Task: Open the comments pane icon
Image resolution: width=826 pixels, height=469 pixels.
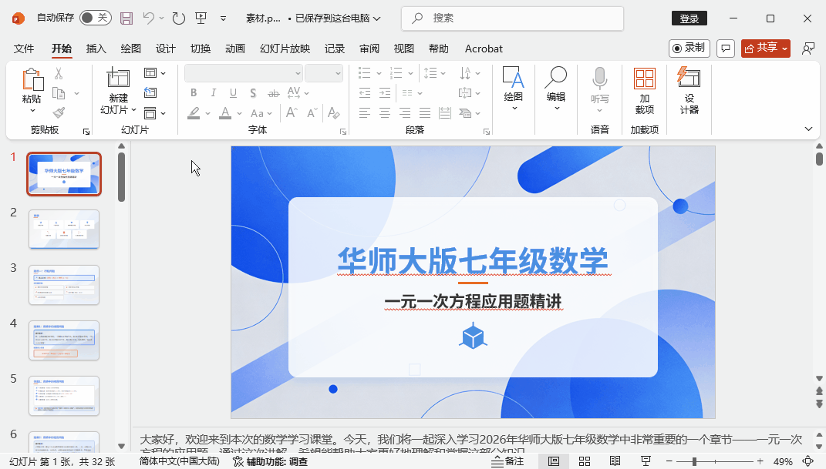Action: click(x=726, y=49)
